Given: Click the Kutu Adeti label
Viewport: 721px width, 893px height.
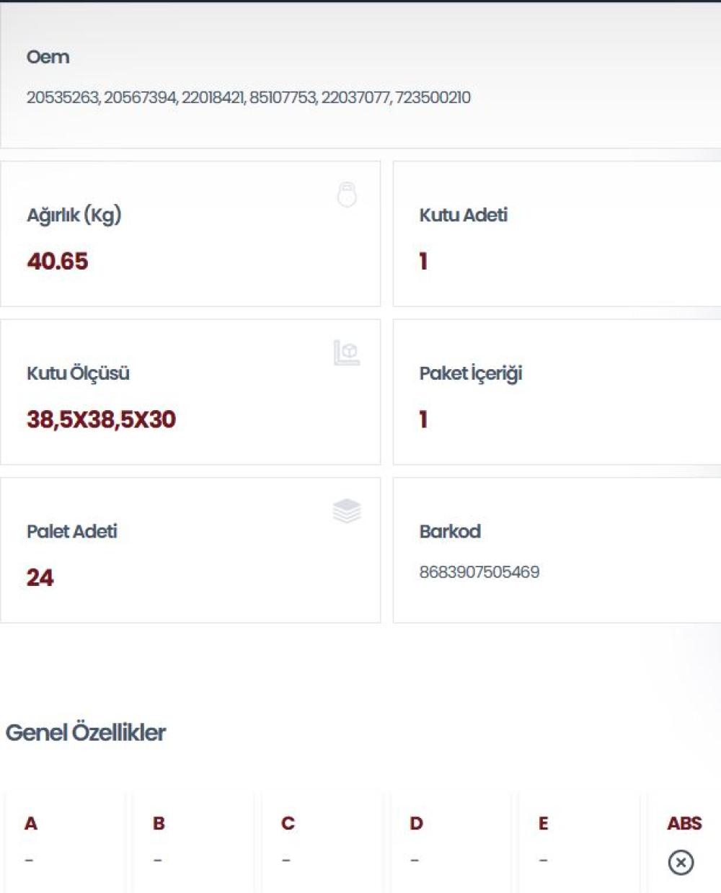Looking at the screenshot, I should pos(463,215).
